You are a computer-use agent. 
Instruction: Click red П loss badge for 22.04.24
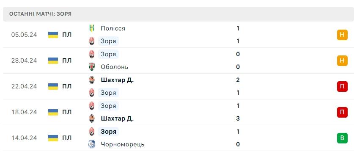pos(342,86)
